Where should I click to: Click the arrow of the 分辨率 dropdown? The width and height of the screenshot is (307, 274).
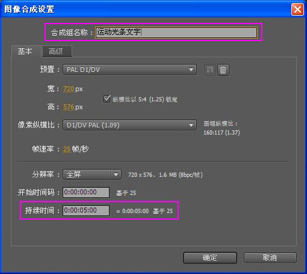tap(116, 174)
